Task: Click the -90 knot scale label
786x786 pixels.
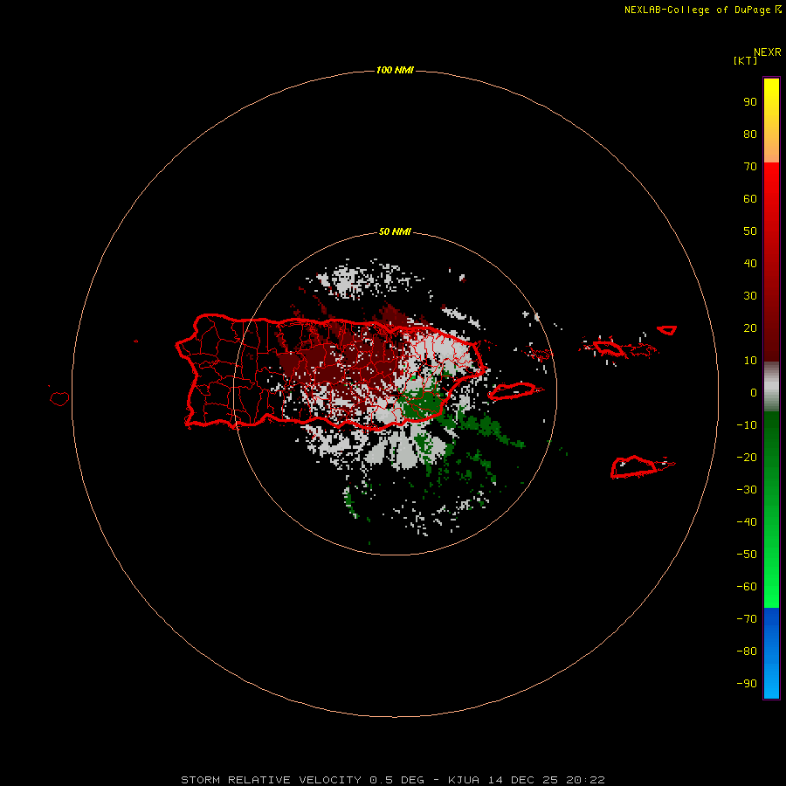Action: tap(747, 684)
